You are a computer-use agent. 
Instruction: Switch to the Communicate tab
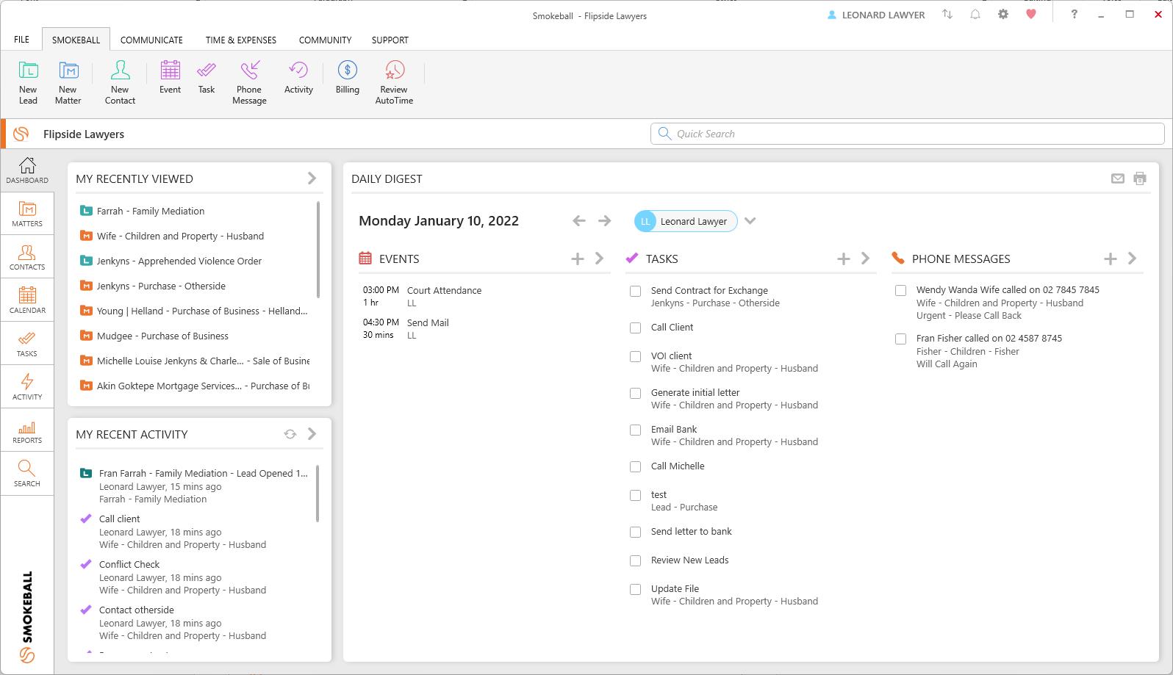151,40
